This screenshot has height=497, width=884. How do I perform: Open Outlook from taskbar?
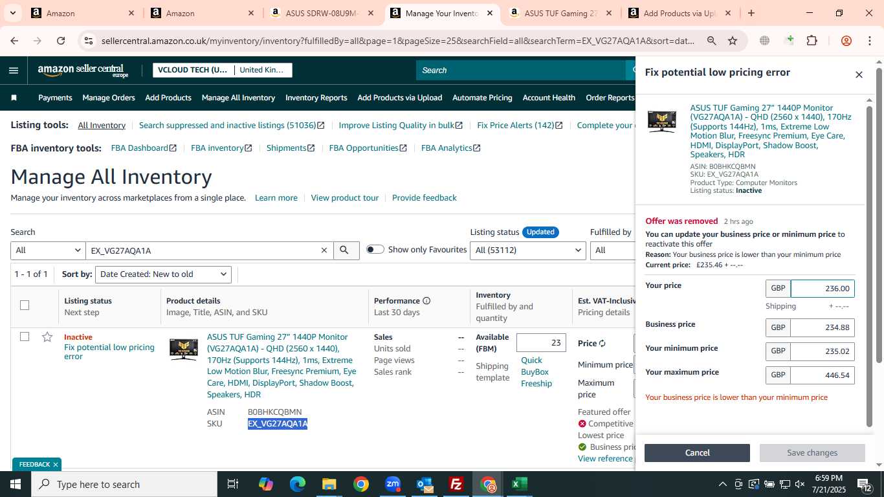[425, 484]
